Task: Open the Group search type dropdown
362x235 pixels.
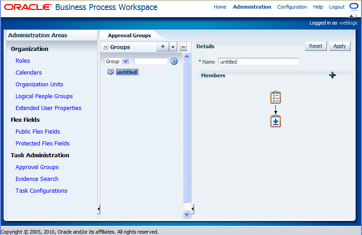Action: click(x=125, y=61)
